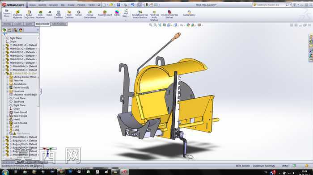Viewport: 313px width, 175px height.
Task: Open the PropertyManager tab icon
Action: (9, 30)
